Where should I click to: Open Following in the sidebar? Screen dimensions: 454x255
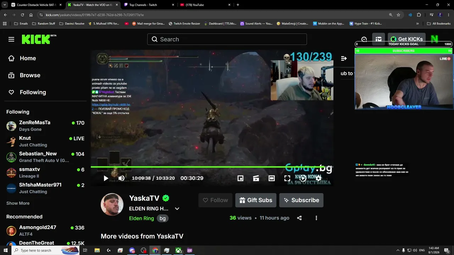[27, 92]
